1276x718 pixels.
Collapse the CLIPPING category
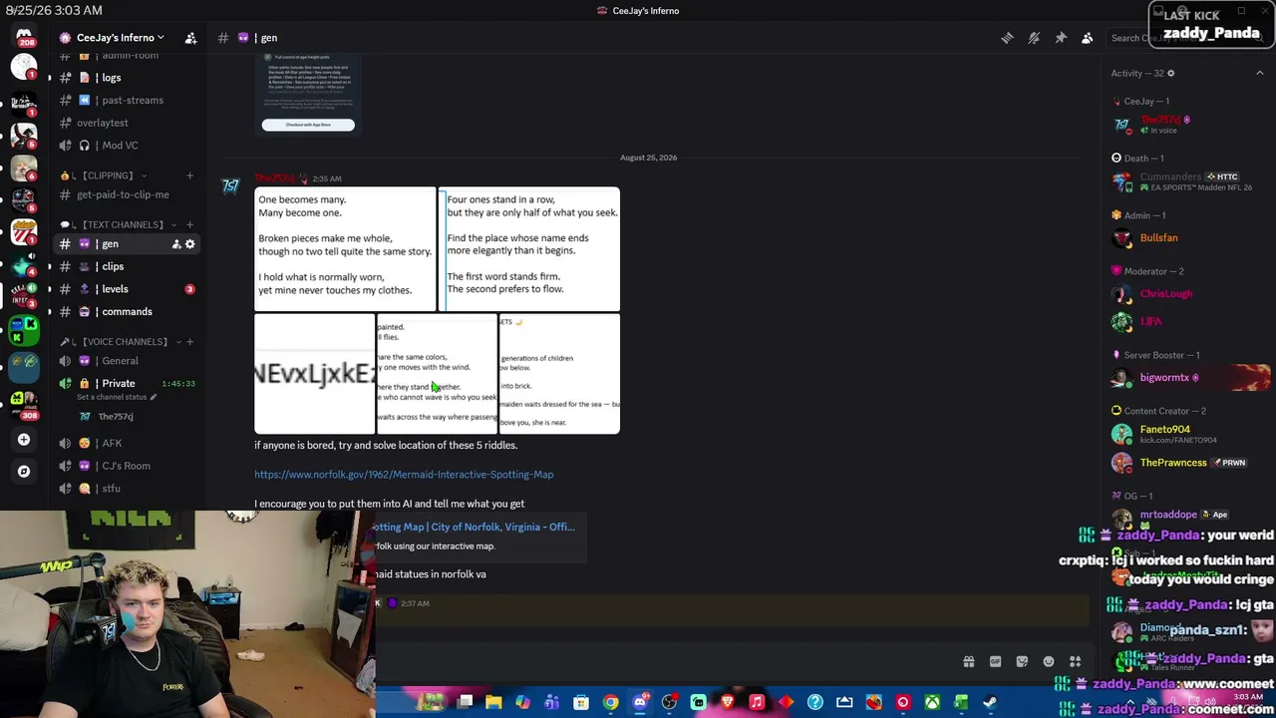108,176
